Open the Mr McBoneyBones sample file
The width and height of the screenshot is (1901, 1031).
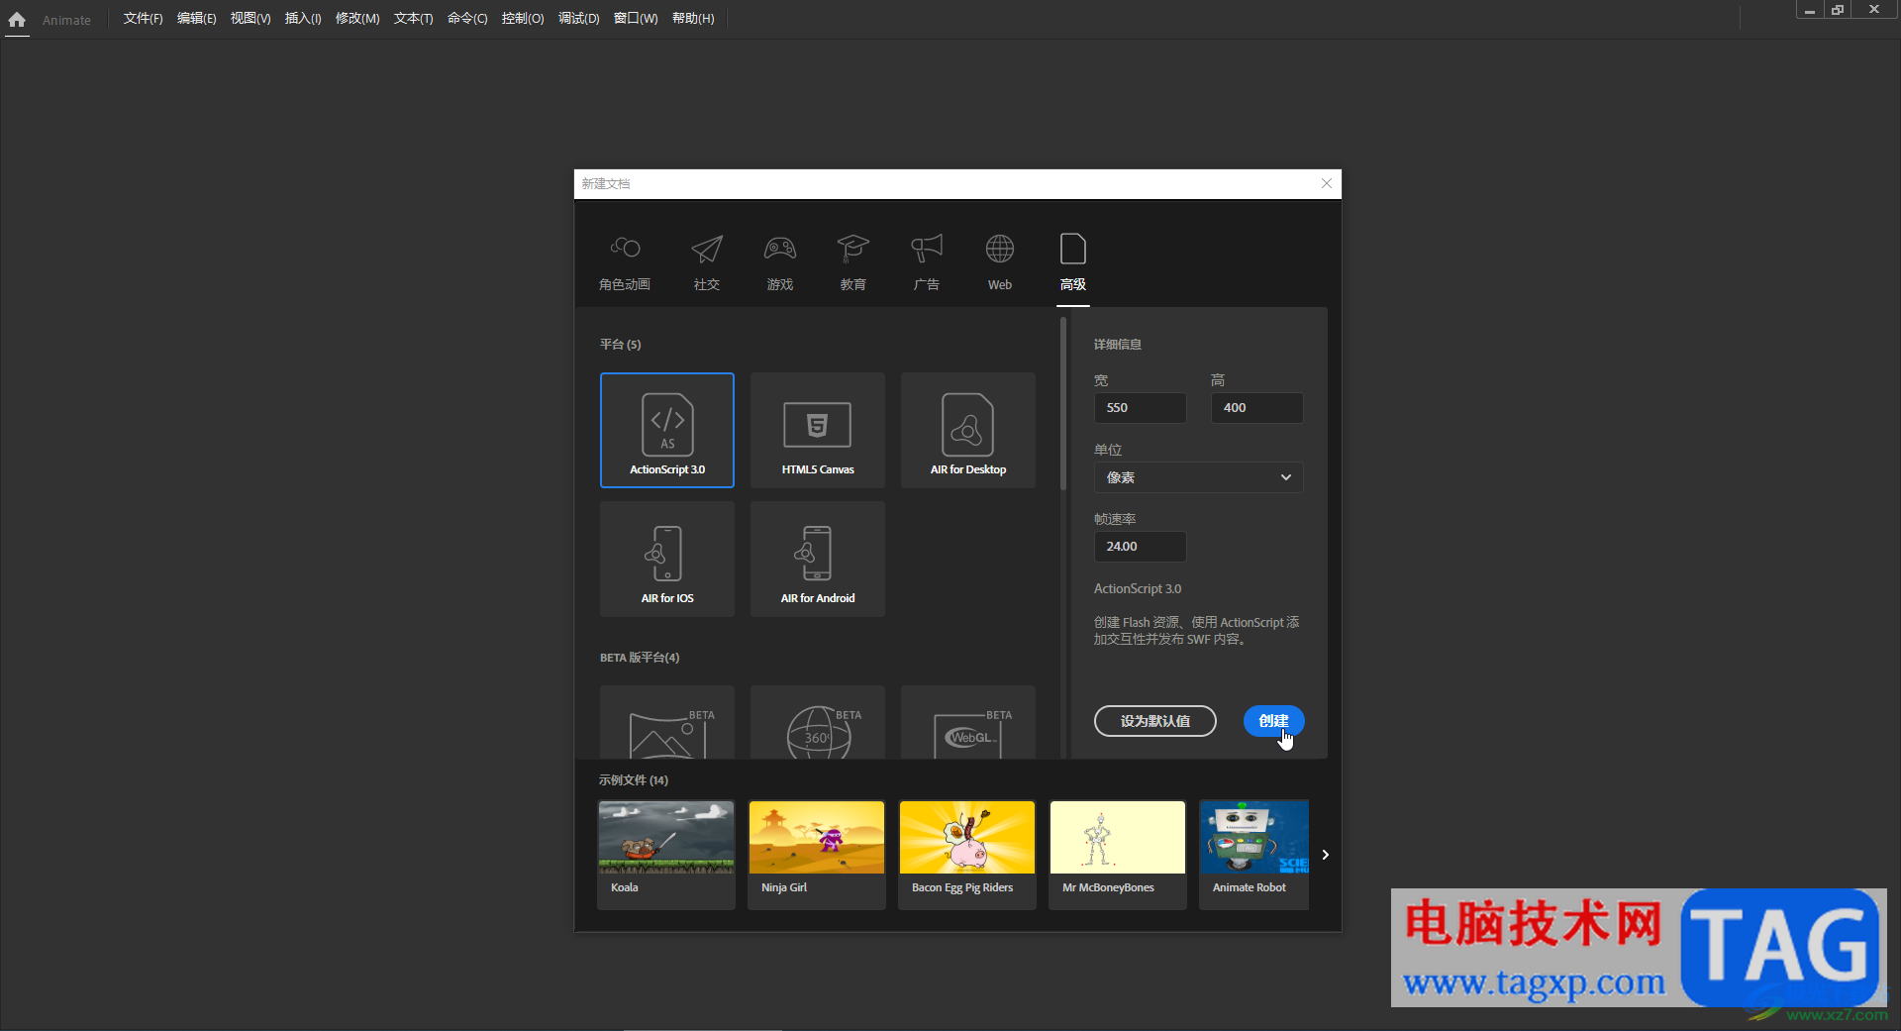point(1118,855)
